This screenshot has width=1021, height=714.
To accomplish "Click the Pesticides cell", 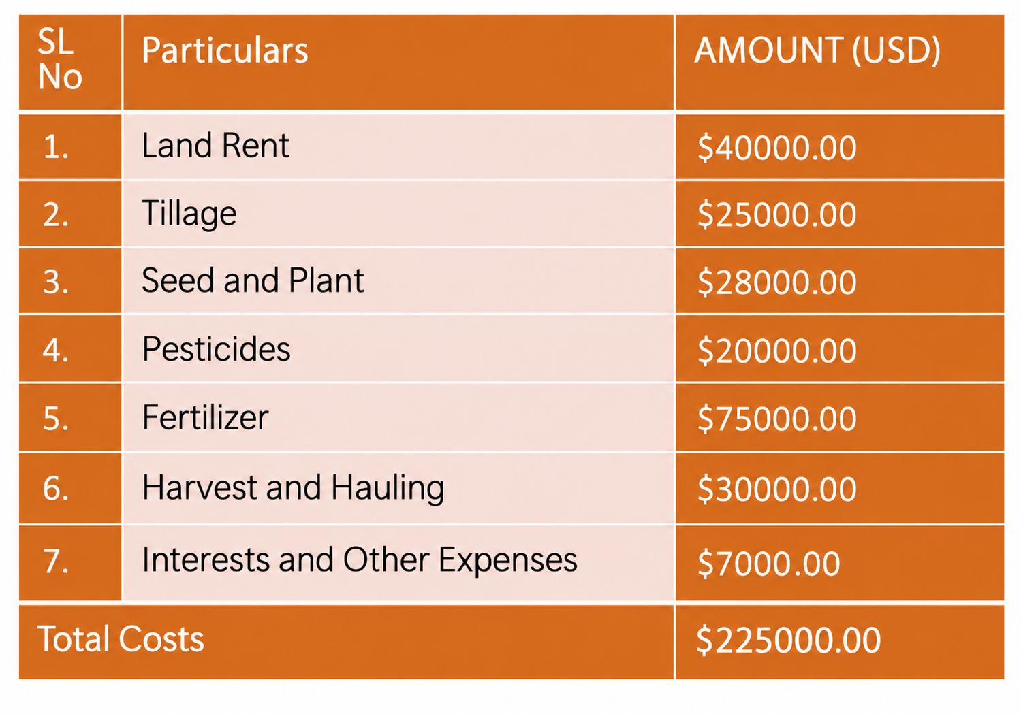I will pyautogui.click(x=398, y=348).
